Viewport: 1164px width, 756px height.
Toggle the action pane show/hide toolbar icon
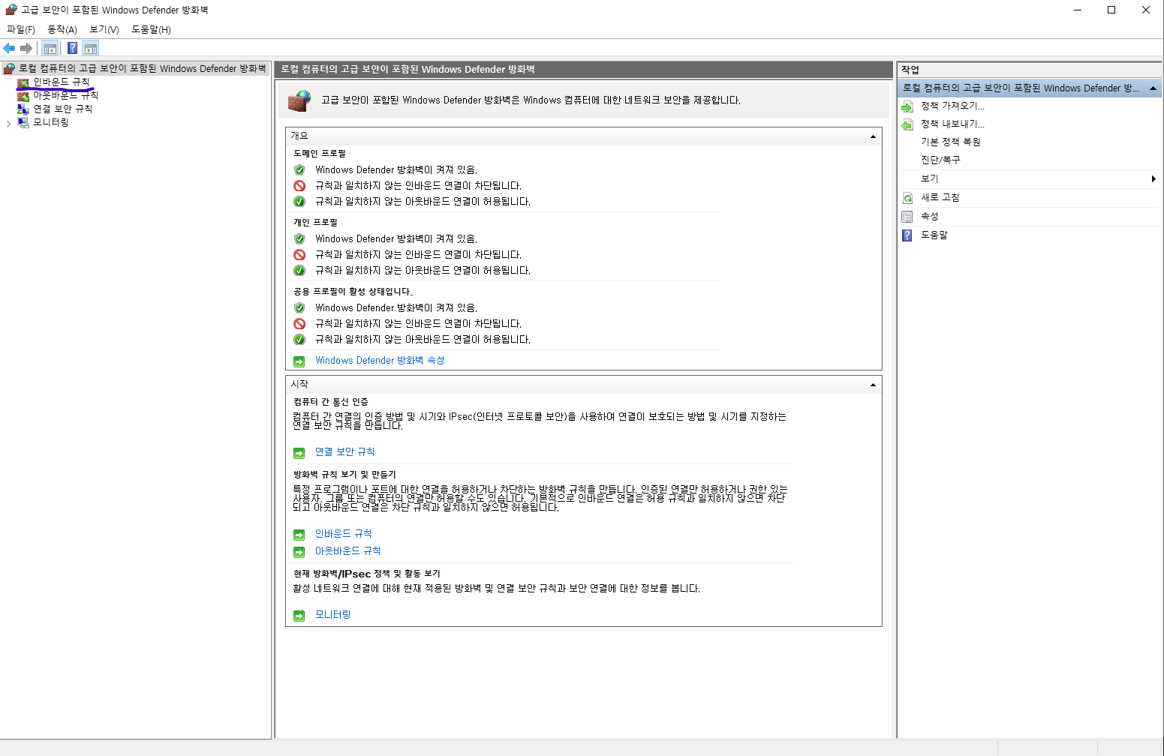tap(91, 49)
